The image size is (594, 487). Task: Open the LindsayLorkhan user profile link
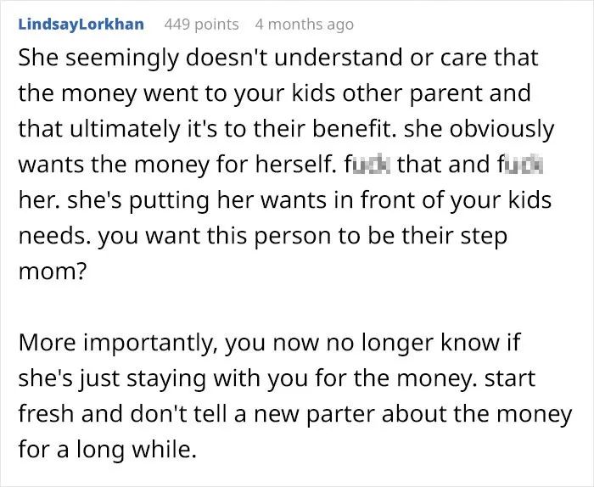tap(81, 25)
